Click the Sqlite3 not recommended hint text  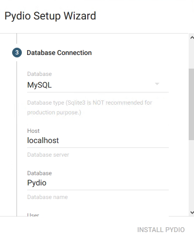pos(90,108)
